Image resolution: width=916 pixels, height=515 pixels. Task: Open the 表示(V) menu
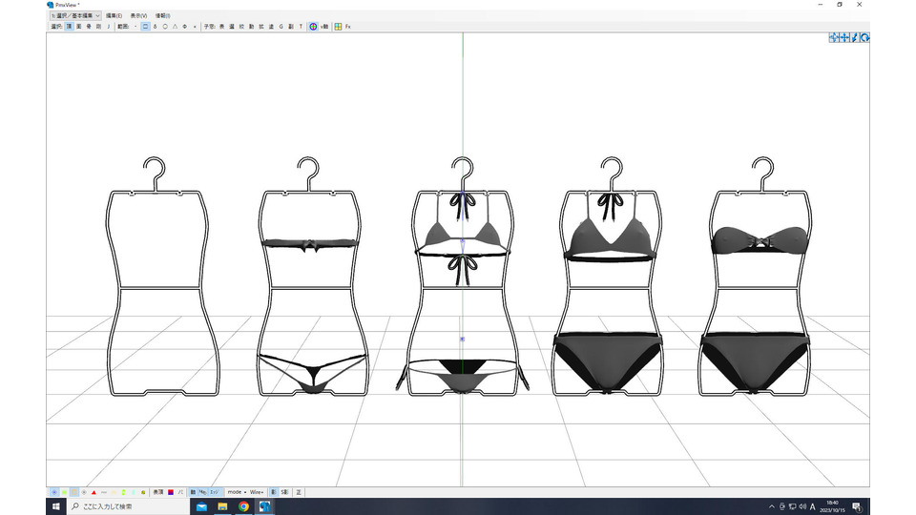pyautogui.click(x=138, y=16)
